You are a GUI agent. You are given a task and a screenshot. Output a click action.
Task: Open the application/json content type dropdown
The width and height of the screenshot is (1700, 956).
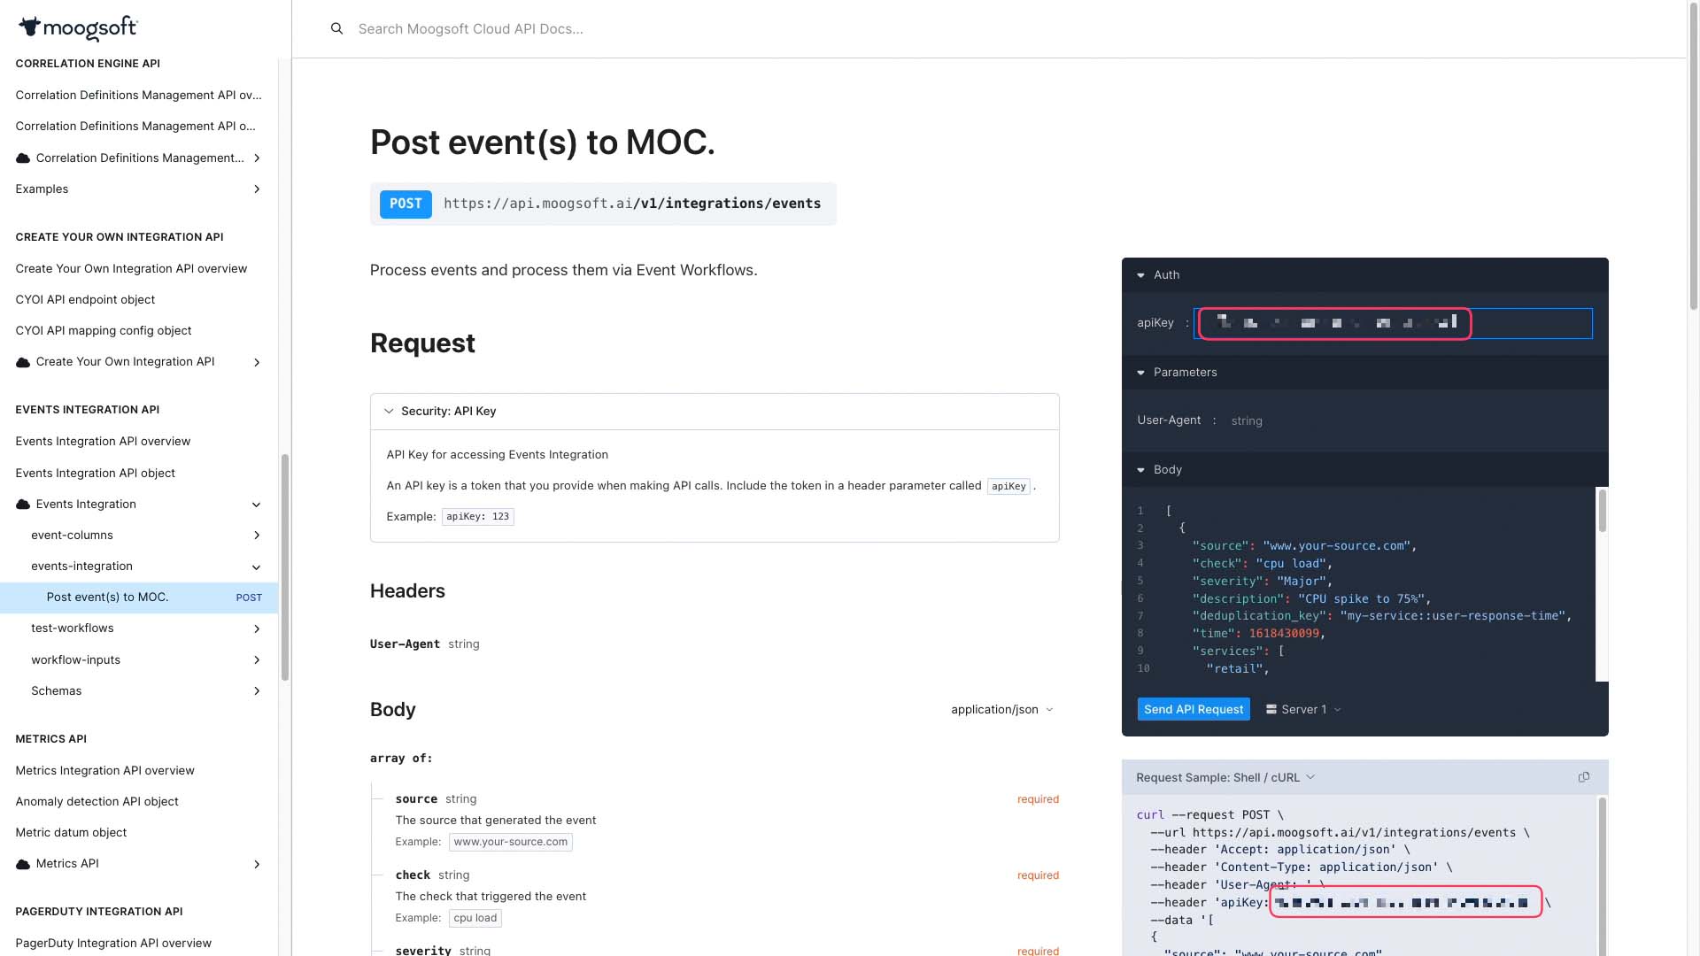coord(1002,710)
